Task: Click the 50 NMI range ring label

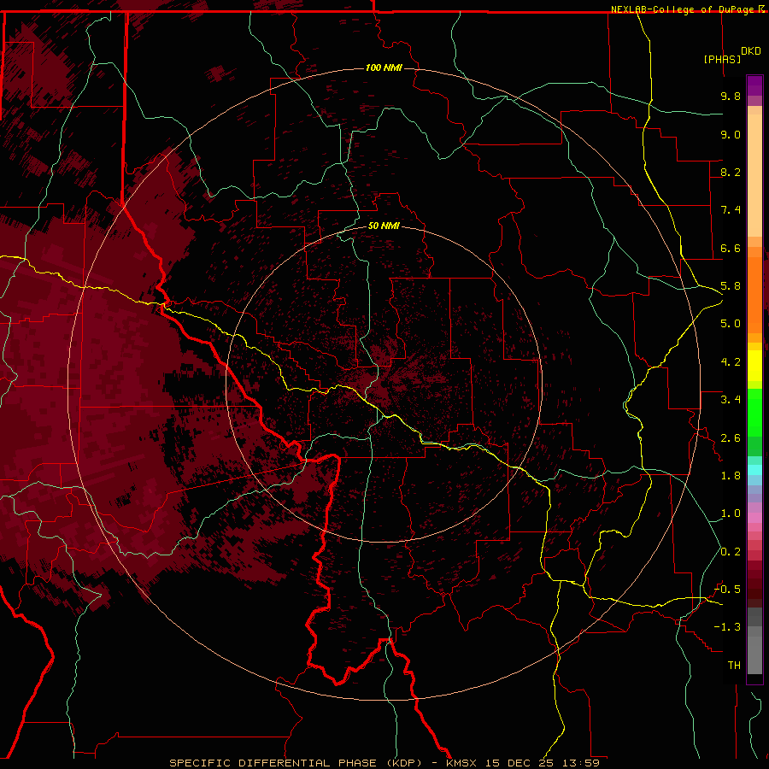Action: click(384, 226)
